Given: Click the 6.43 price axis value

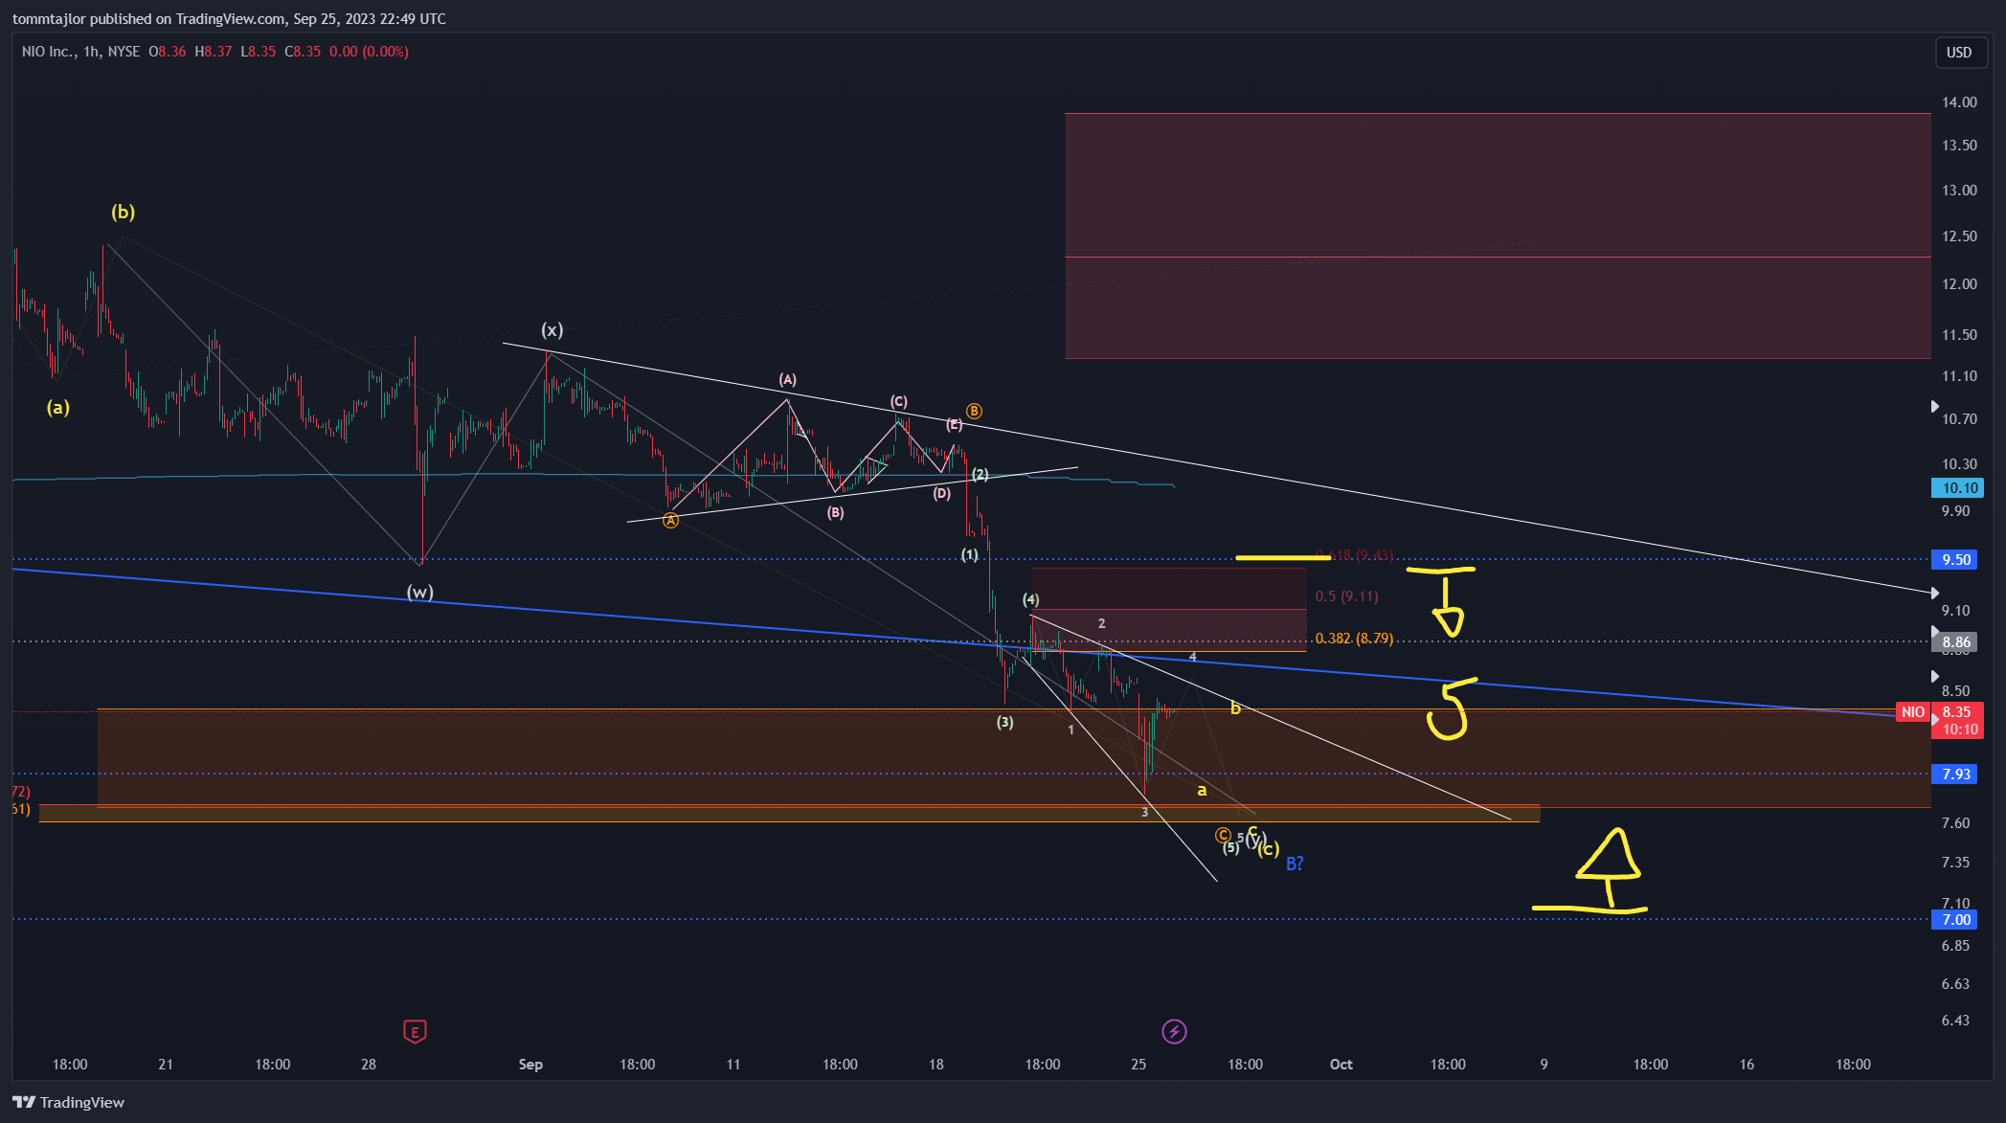Looking at the screenshot, I should [1955, 1021].
